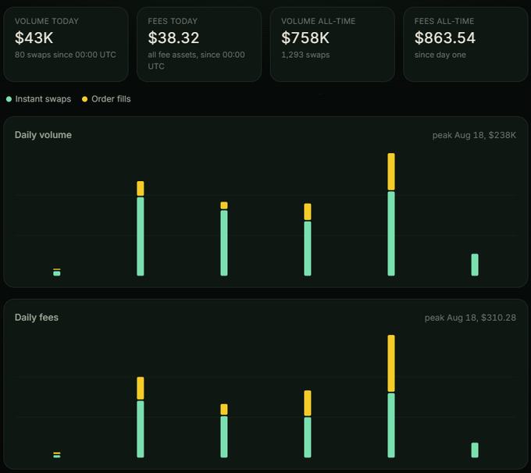The image size is (531, 473).
Task: Toggle the Instant swaps legend label
Action: click(x=43, y=99)
